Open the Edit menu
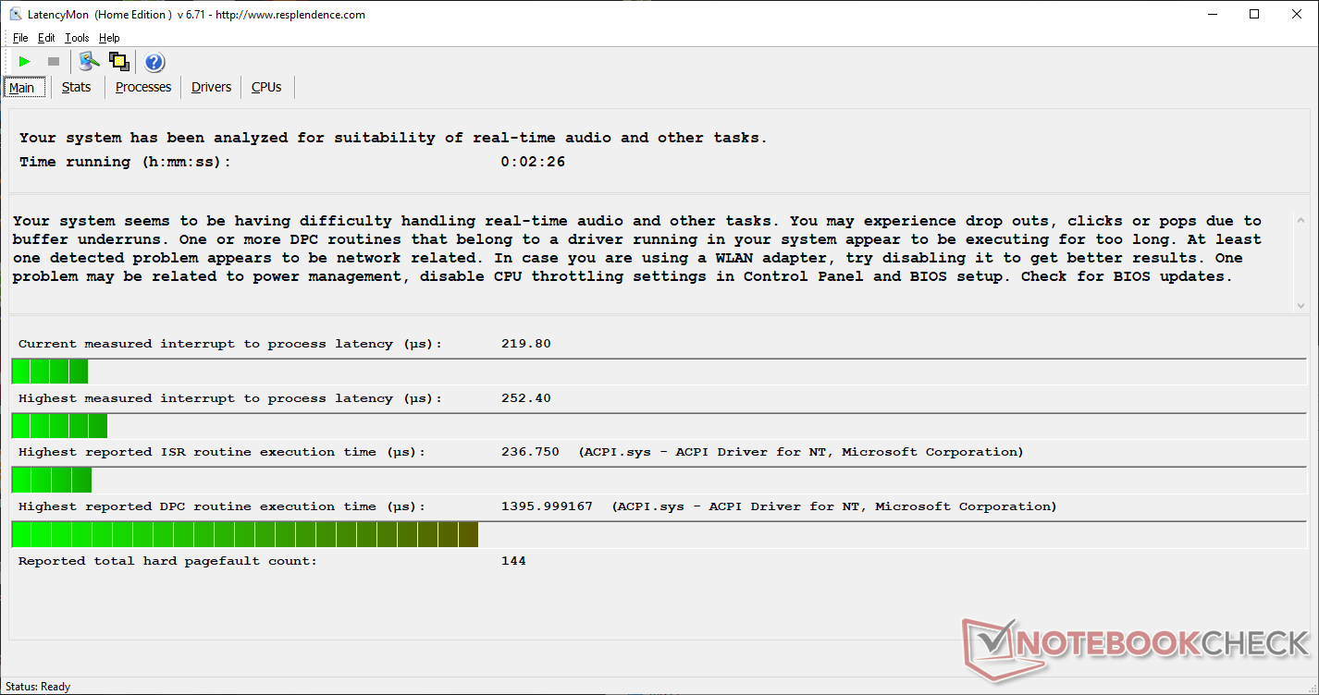The height and width of the screenshot is (695, 1319). click(x=46, y=38)
